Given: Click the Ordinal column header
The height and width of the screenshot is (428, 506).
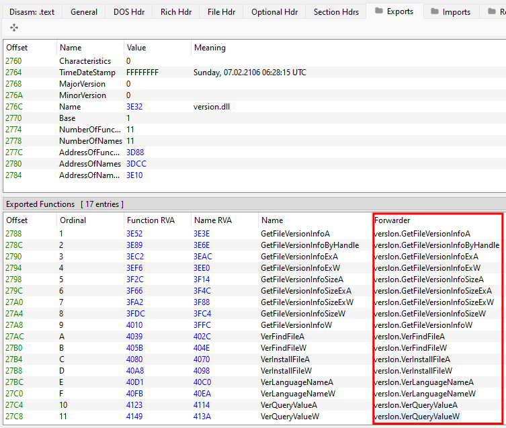Looking at the screenshot, I should [x=73, y=220].
